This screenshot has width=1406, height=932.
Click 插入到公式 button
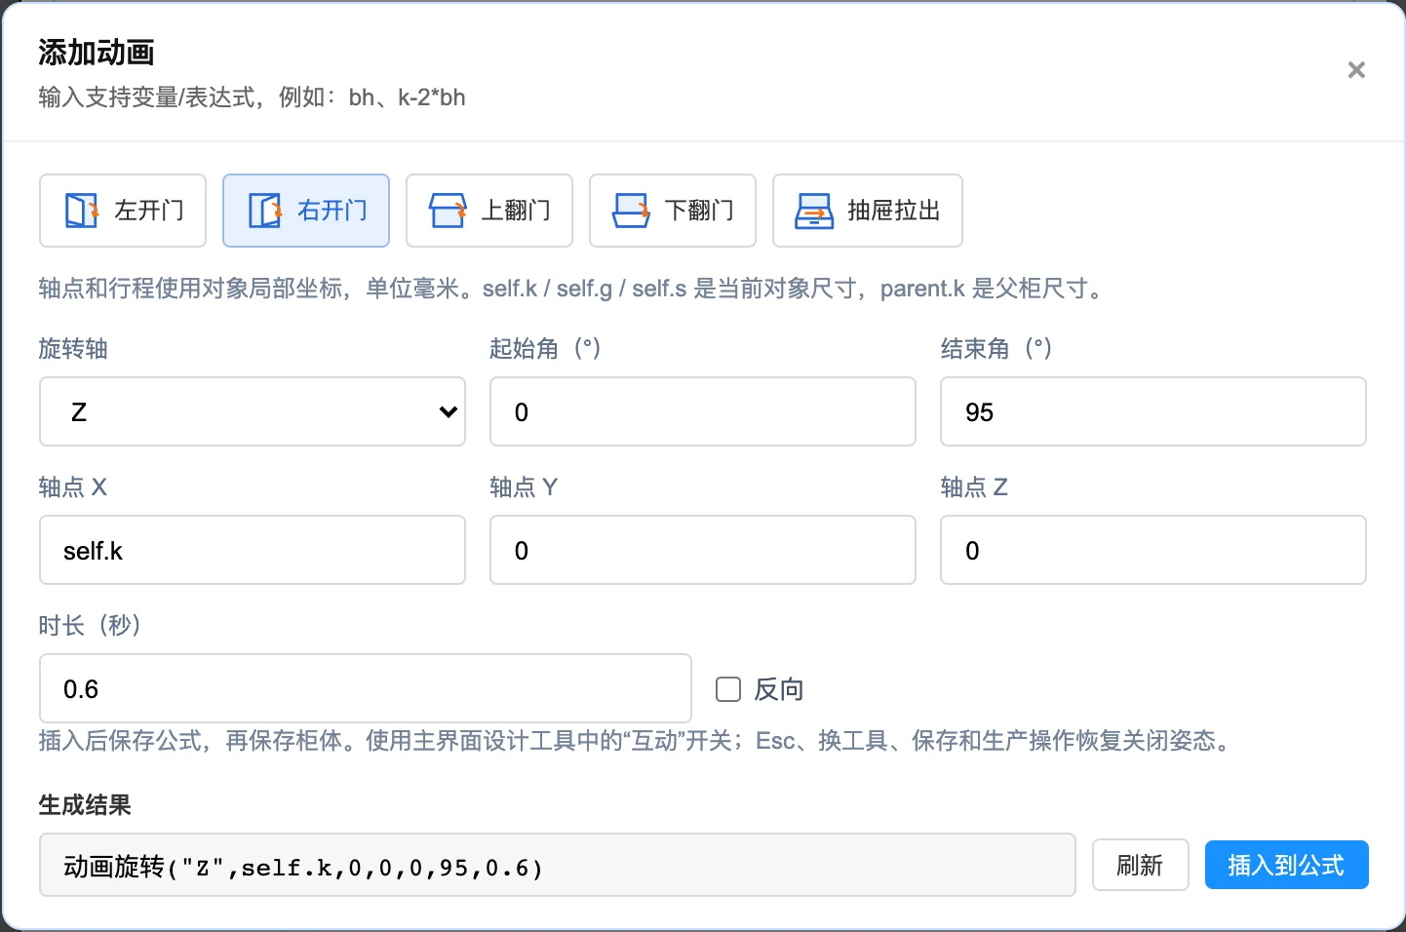pos(1286,865)
